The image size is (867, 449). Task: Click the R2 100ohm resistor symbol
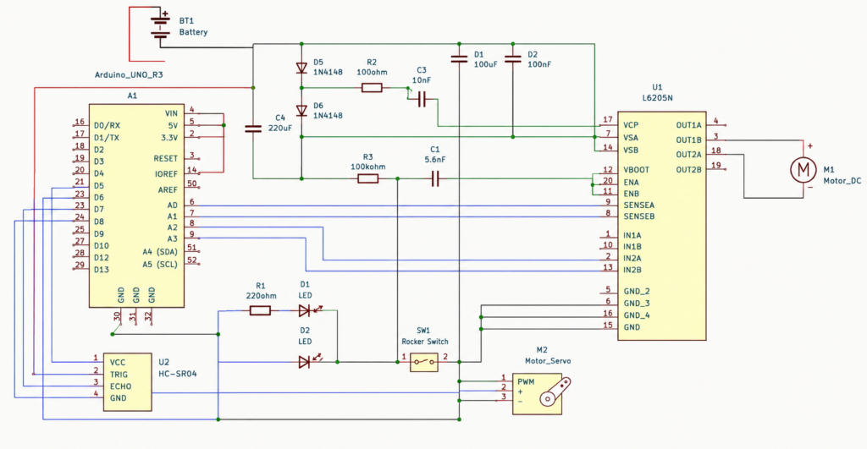372,87
